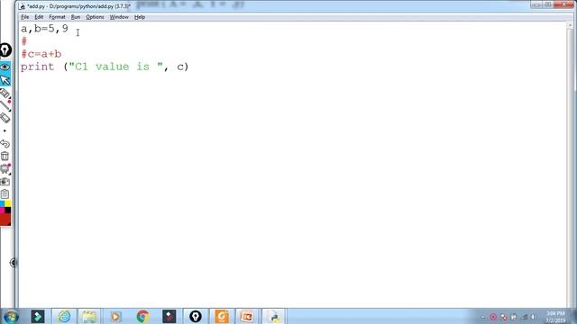Pick the black color swatch
Screen dimensions: 577x324
(x=8, y=210)
